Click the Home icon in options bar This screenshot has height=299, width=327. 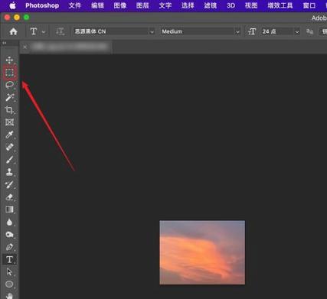pyautogui.click(x=13, y=31)
